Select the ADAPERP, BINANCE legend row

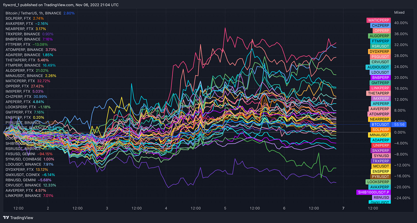[x=29, y=55]
